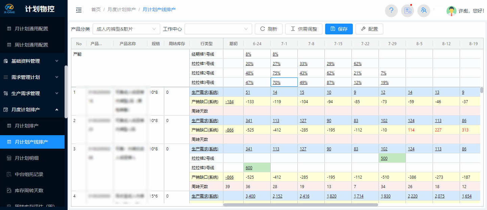Viewport: 487px width, 210px height.
Task: Click the horizontal scrollbar under the table
Action: point(300,205)
